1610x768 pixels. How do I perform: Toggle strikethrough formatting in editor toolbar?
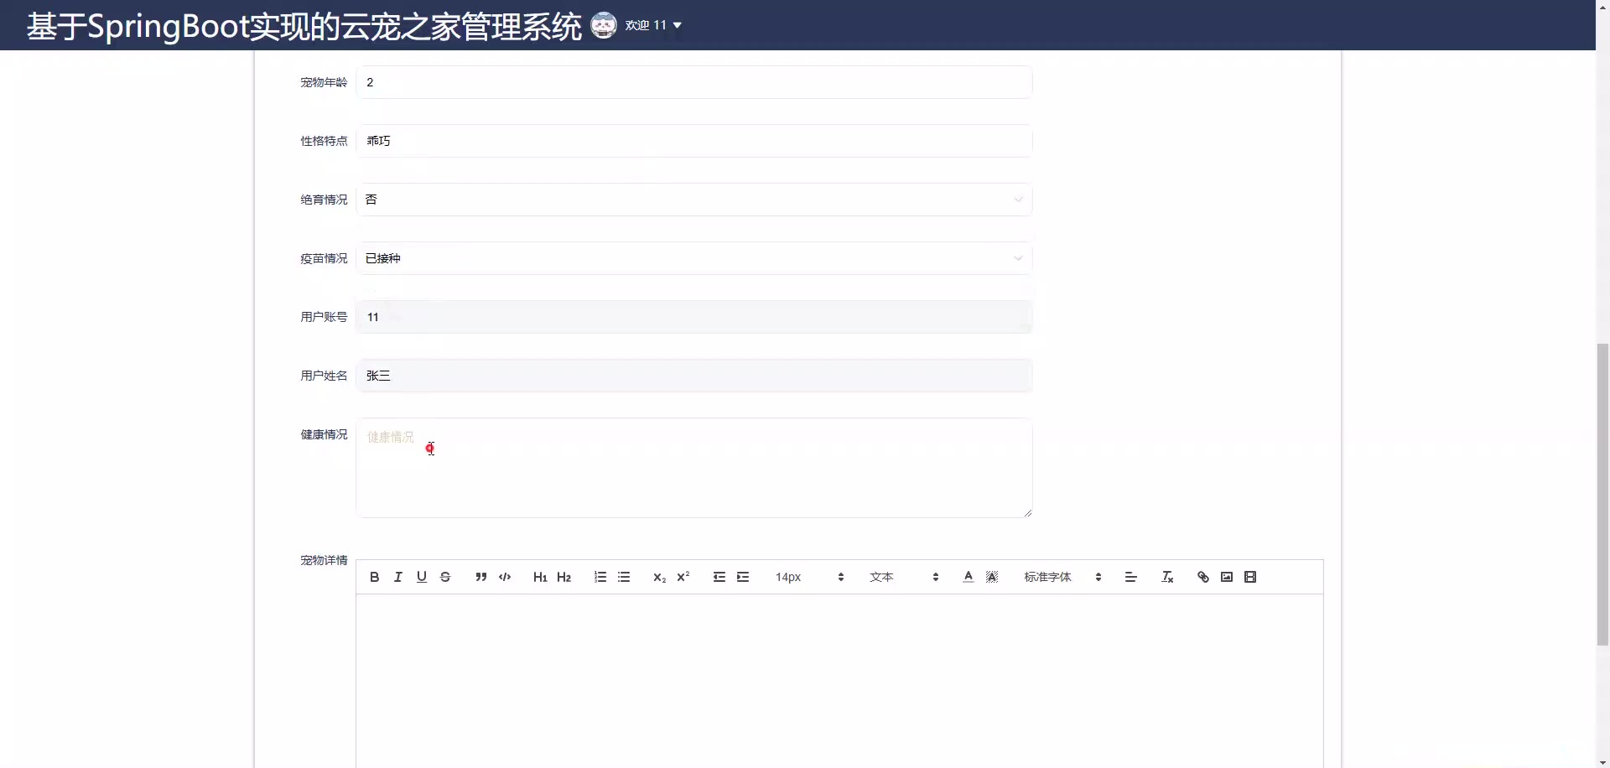(445, 577)
